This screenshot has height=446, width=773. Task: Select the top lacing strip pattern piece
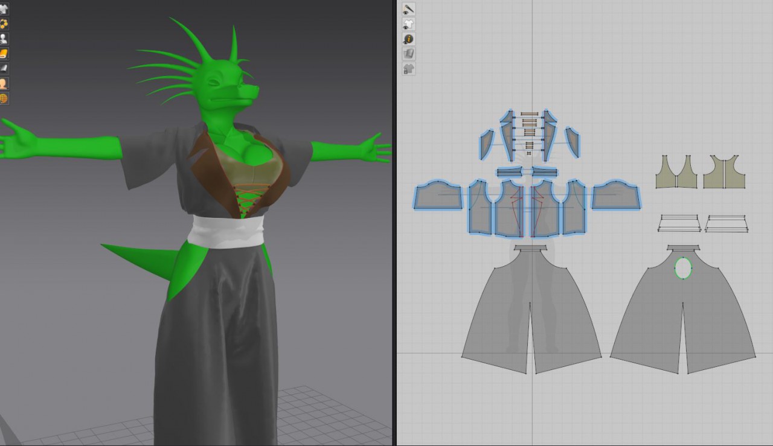[x=530, y=114]
